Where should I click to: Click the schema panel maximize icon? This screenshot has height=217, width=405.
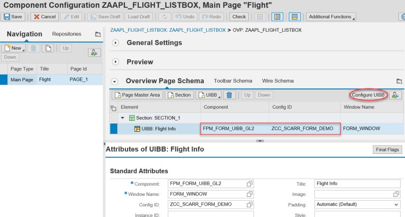coord(399,81)
